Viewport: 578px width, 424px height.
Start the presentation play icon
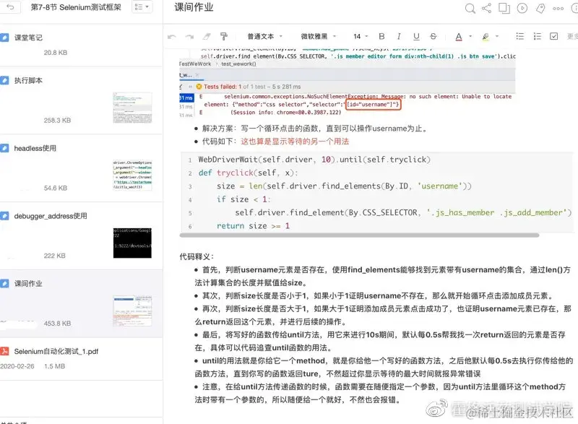(522, 8)
